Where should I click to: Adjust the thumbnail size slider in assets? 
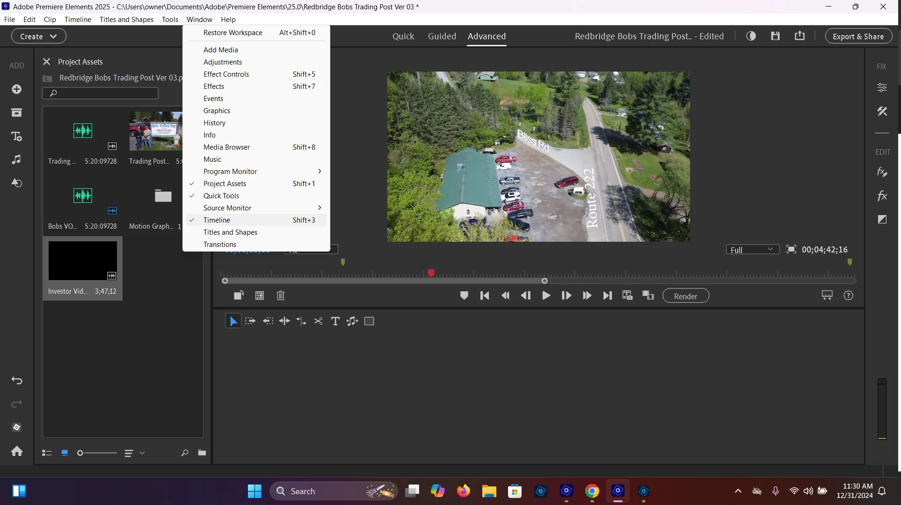pos(80,453)
